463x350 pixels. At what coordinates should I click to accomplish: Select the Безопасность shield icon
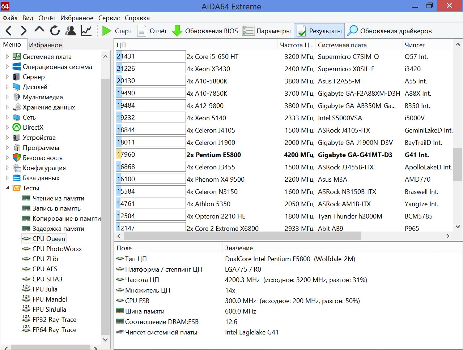pos(17,158)
